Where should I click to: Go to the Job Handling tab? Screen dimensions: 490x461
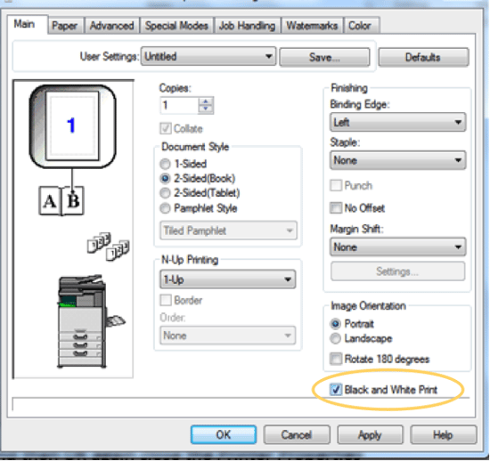point(247,26)
